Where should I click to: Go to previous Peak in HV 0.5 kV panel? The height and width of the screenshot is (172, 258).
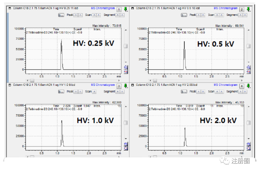(x=199, y=15)
